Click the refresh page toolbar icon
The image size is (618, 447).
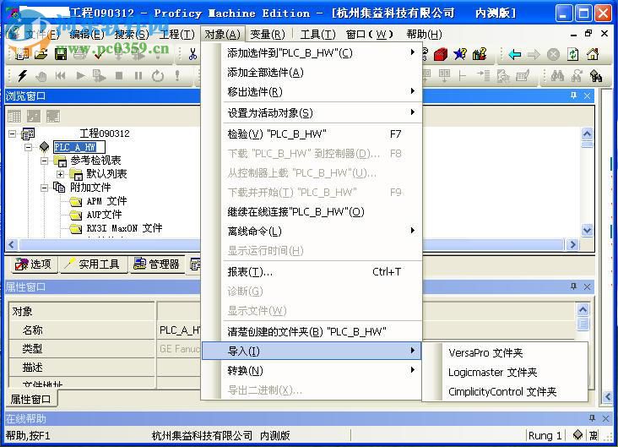click(572, 54)
